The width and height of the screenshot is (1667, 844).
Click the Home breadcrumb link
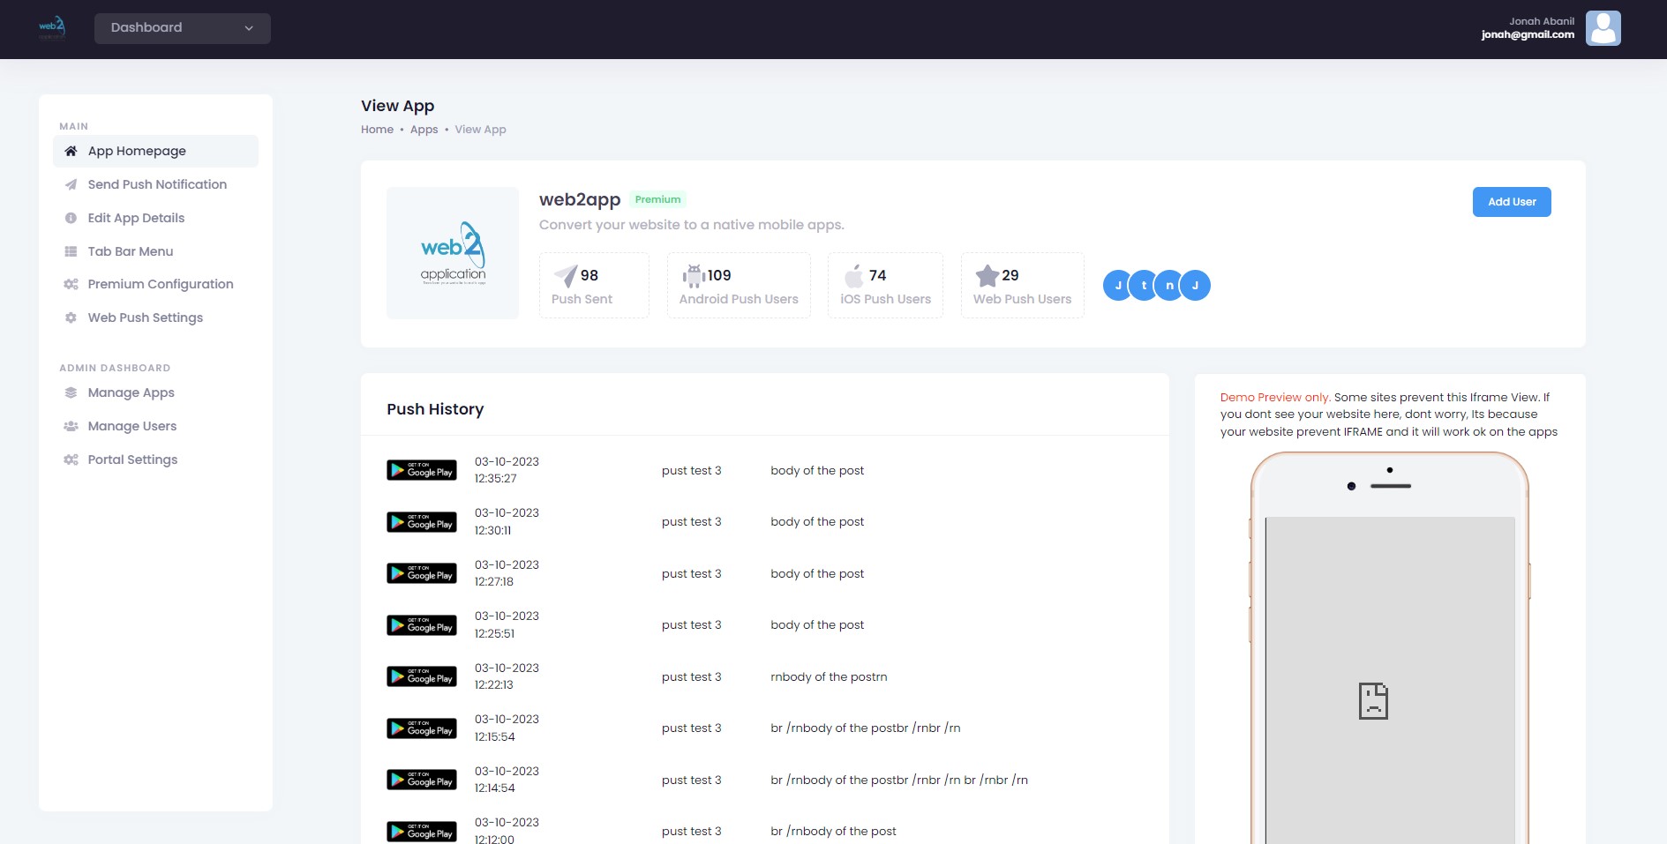pyautogui.click(x=377, y=130)
